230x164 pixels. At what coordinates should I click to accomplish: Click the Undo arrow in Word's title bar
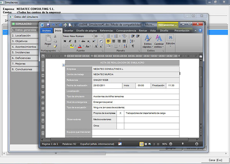pyautogui.click(x=53, y=25)
